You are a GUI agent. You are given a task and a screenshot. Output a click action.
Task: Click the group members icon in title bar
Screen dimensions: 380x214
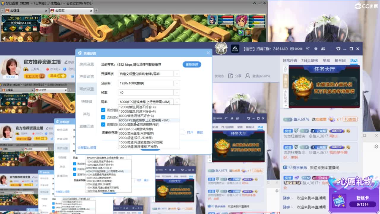point(323,49)
